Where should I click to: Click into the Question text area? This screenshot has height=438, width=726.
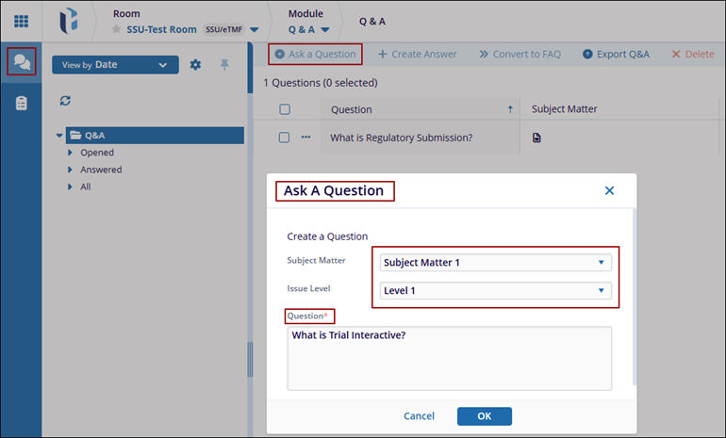coord(449,358)
